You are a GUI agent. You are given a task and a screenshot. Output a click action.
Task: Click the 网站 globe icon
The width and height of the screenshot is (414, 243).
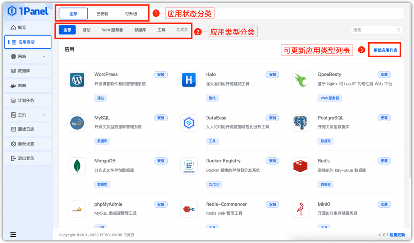13,56
